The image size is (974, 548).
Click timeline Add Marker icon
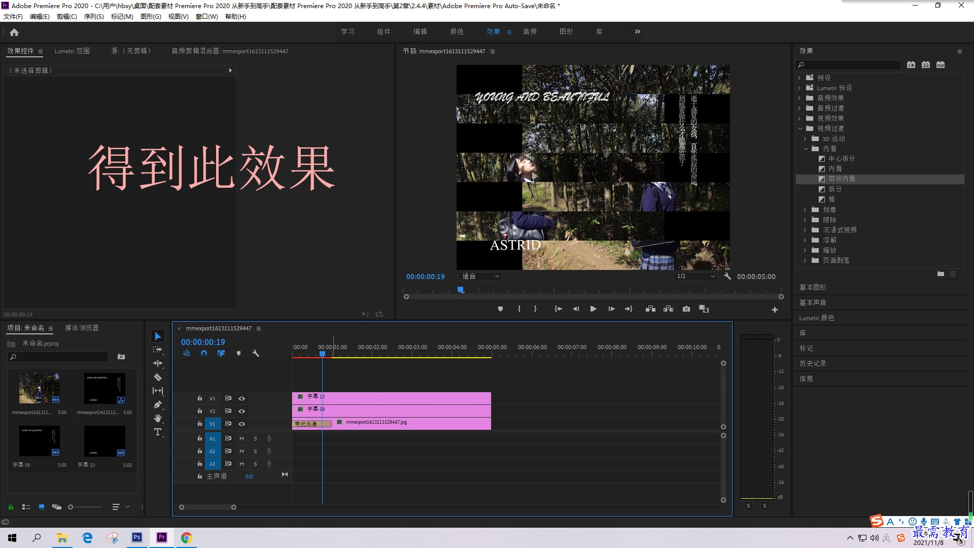click(x=238, y=353)
